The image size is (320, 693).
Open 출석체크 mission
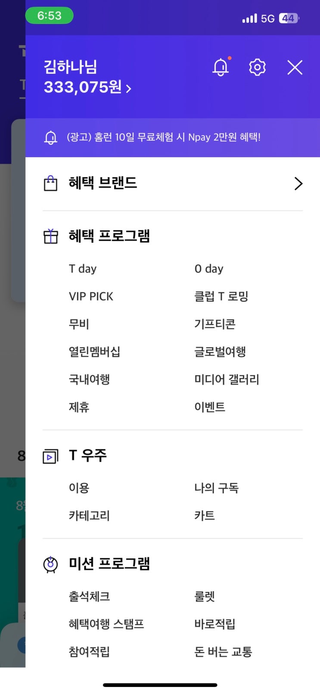(89, 596)
